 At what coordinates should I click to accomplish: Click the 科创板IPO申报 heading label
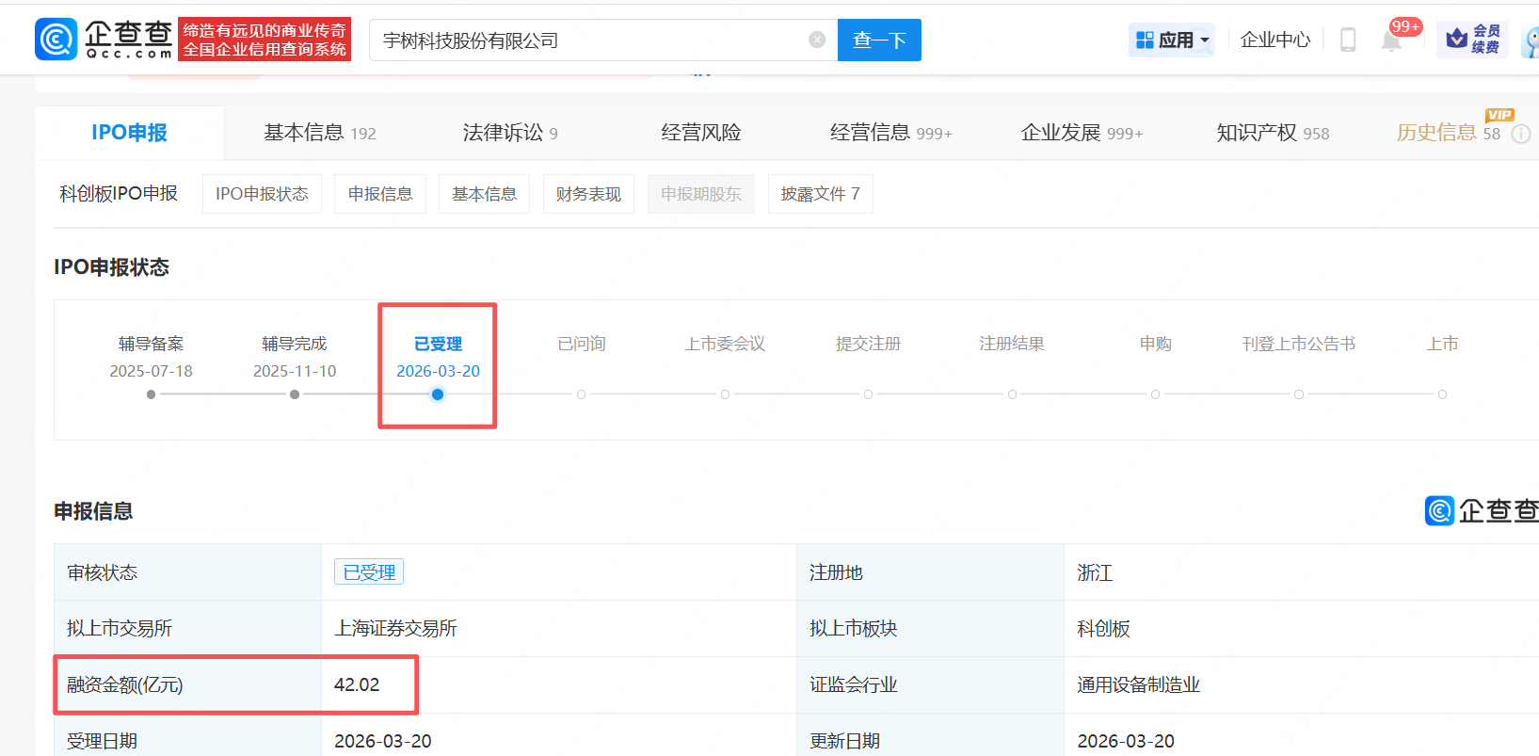click(x=119, y=193)
